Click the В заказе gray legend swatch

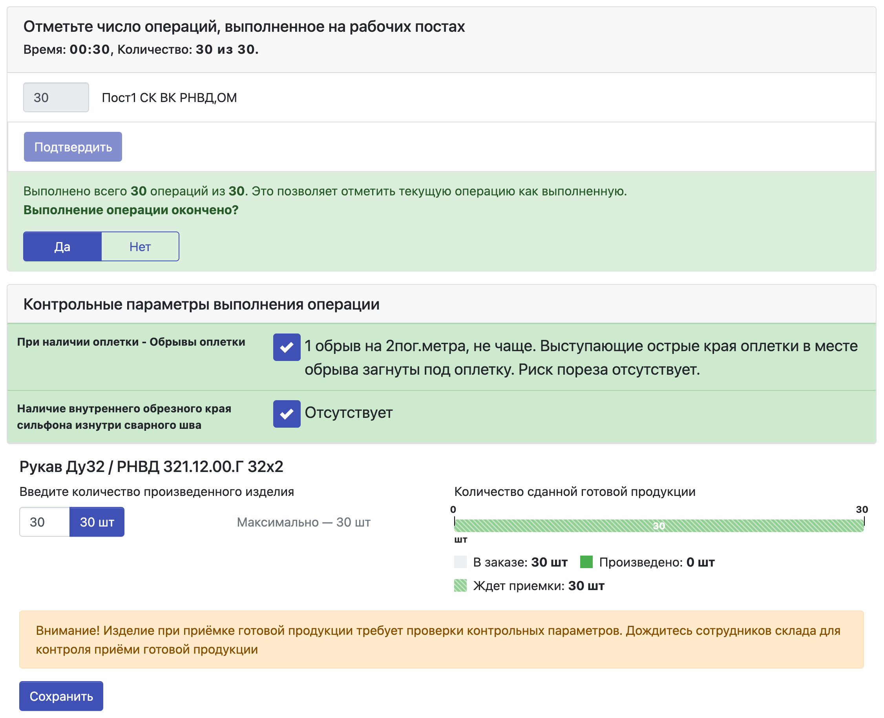(x=460, y=562)
